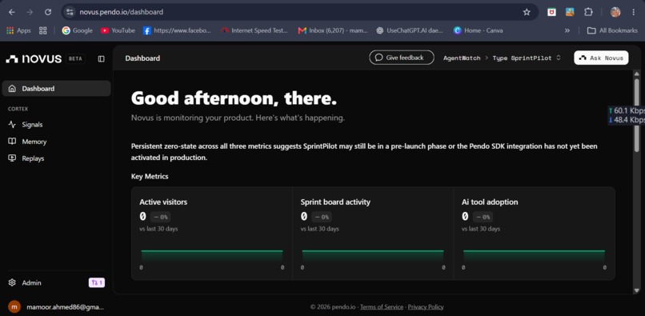Viewport: 645px width, 316px height.
Task: Click the tab groups grid icon
Action: (x=42, y=30)
